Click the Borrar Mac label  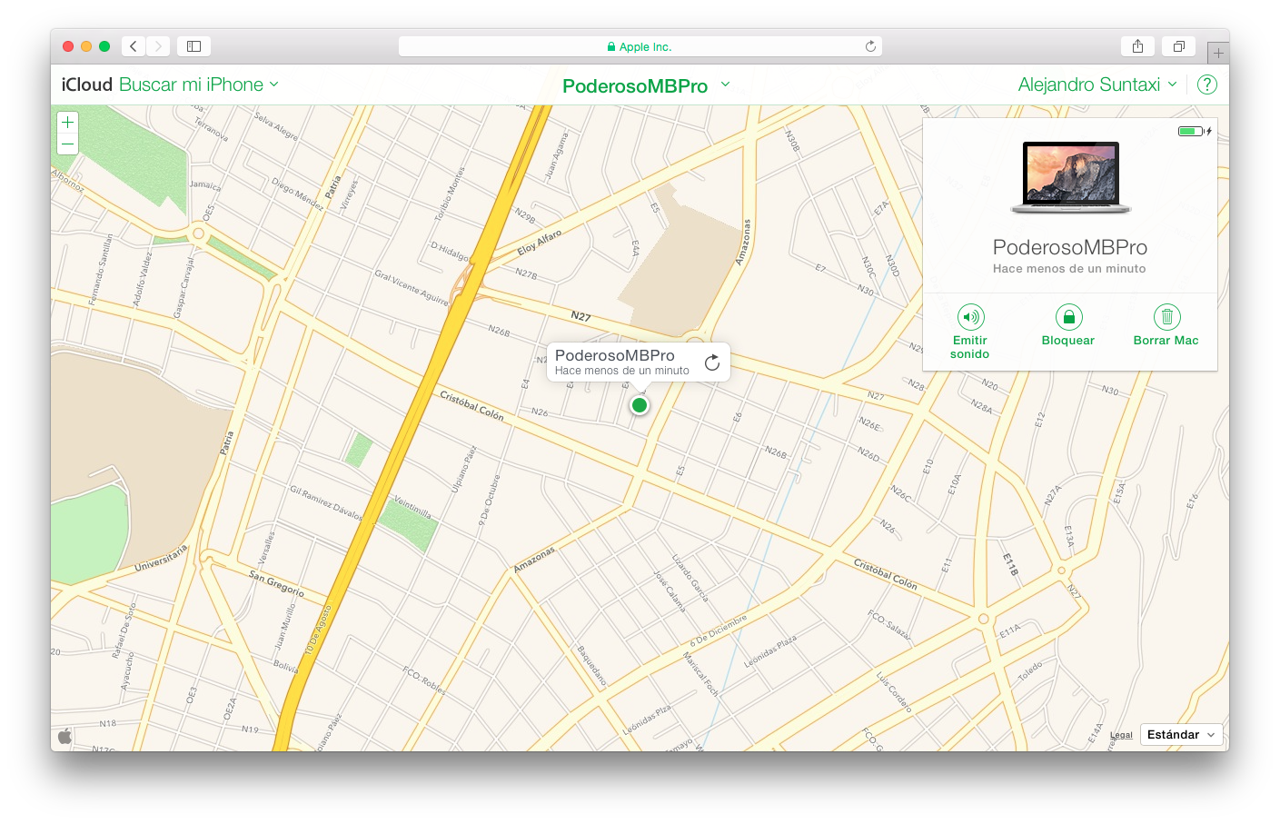click(1166, 341)
